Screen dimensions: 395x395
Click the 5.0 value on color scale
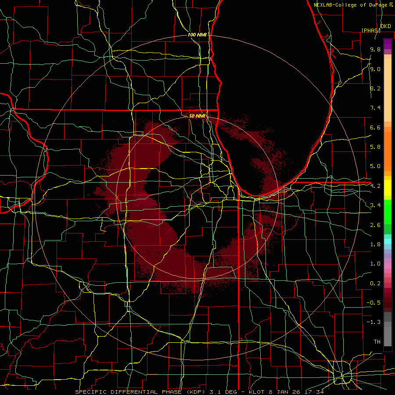coord(375,166)
